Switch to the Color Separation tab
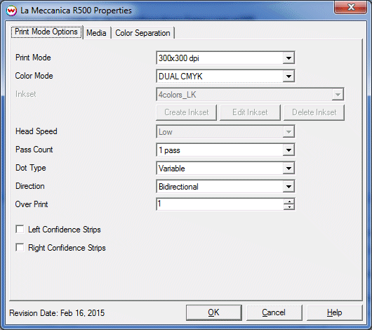This screenshot has height=330, width=372. 142,33
